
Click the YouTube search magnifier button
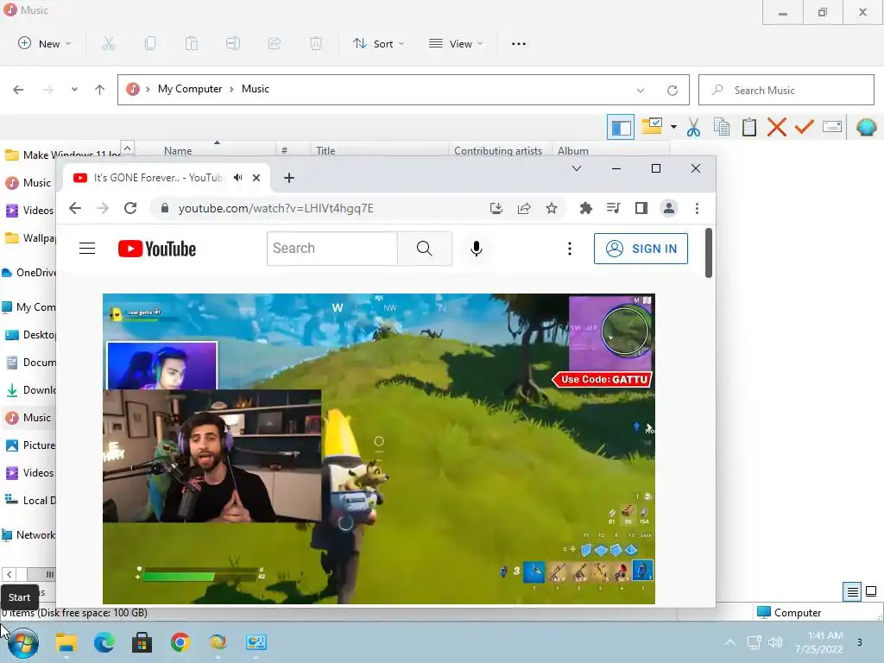click(x=425, y=248)
